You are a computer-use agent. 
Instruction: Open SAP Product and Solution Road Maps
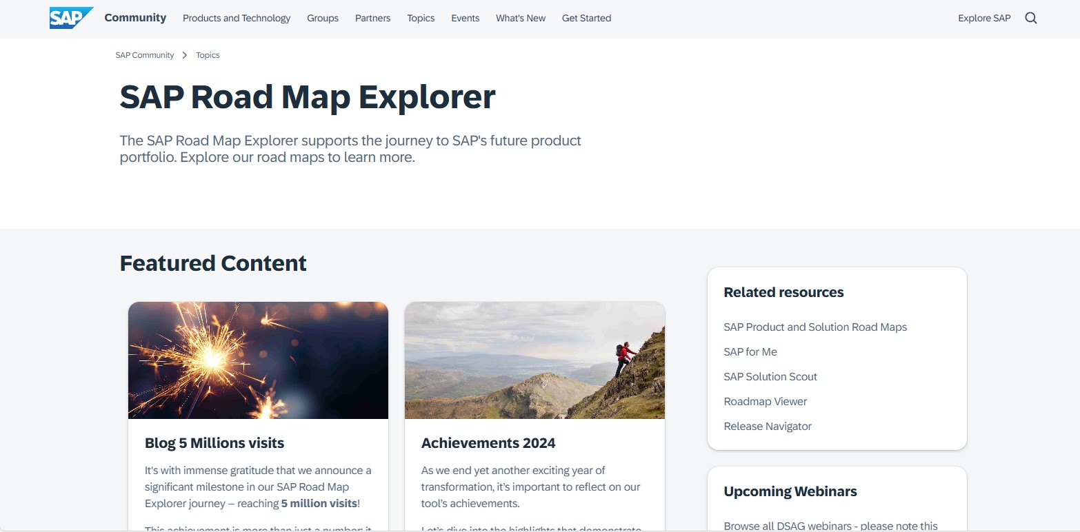point(815,327)
